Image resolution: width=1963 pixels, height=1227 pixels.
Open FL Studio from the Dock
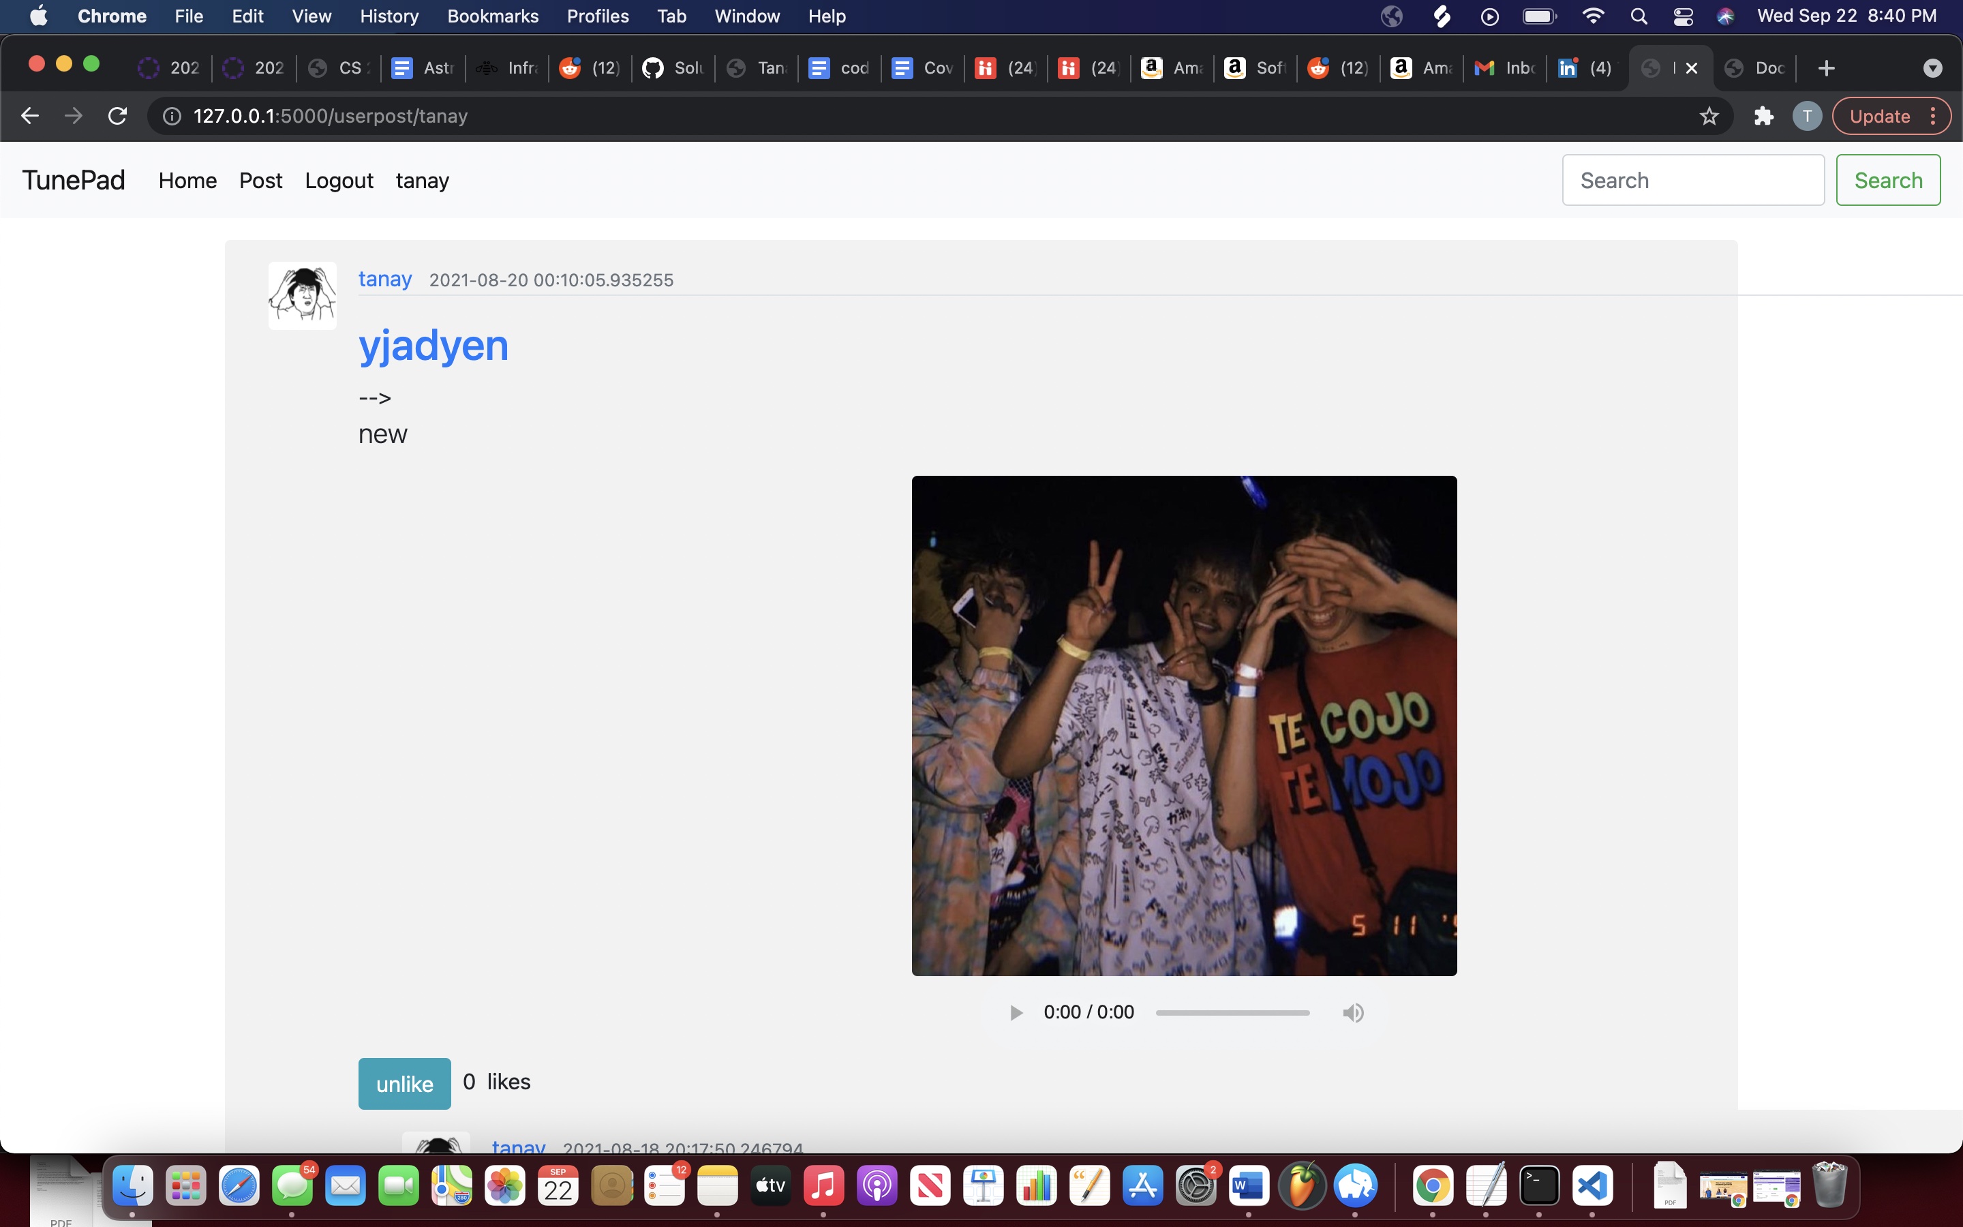pyautogui.click(x=1301, y=1185)
